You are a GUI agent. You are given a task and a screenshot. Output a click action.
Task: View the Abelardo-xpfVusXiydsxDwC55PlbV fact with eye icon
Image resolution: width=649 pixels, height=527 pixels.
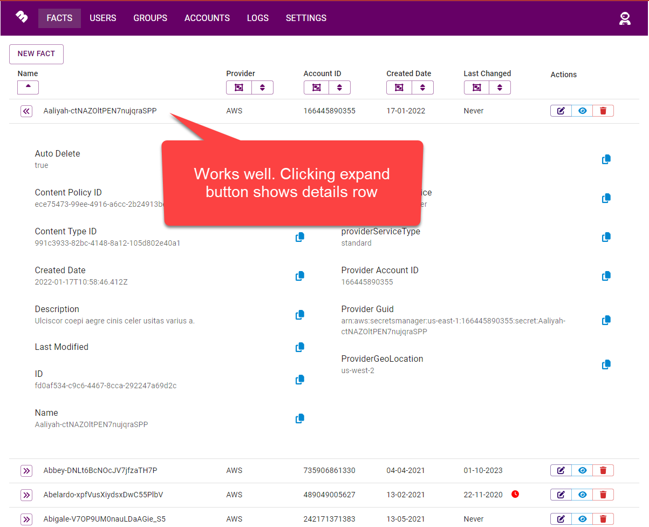[582, 495]
